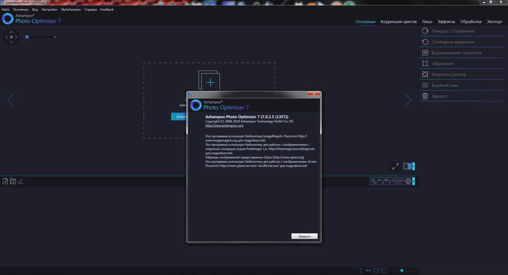This screenshot has height=275, width=508.
Task: Click the deselect all dotted-square icon
Action: (384, 271)
